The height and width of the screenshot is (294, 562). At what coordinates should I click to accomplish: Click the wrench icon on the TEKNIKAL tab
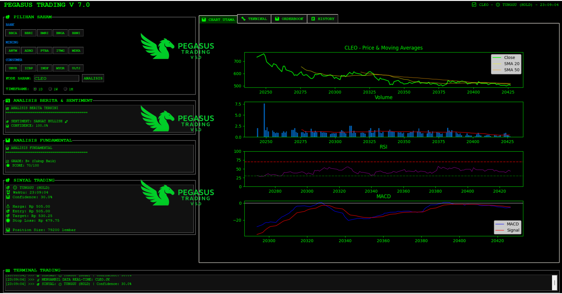tap(243, 19)
